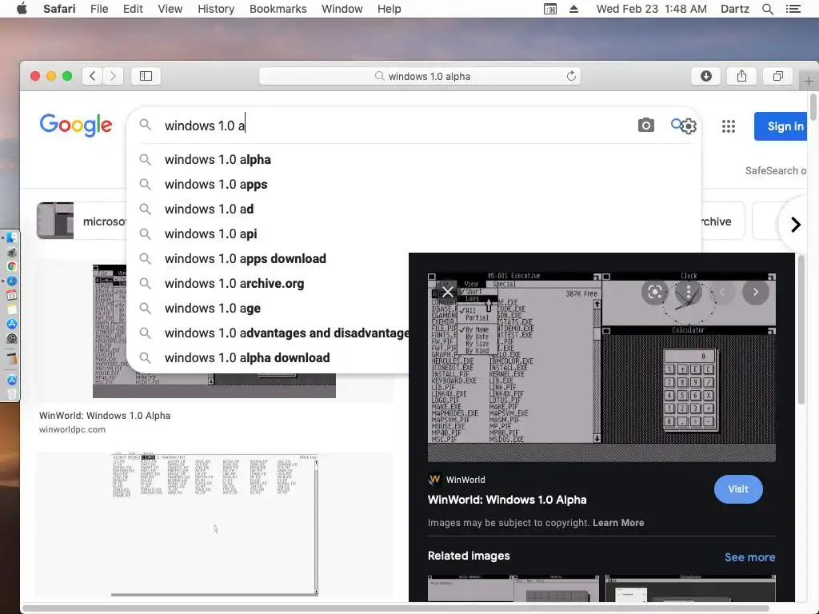This screenshot has height=614, width=819.
Task: Click the Visit button
Action: coord(738,489)
